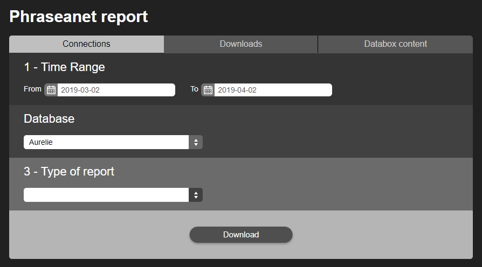Click the Database dropdown arrow stepper
Image resolution: width=482 pixels, height=267 pixels.
coord(196,142)
